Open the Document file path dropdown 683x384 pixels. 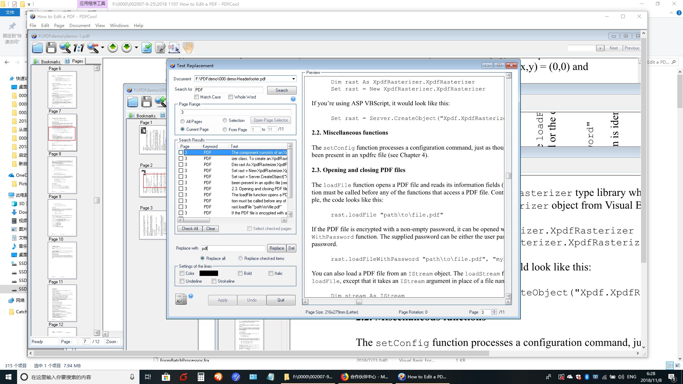point(293,79)
